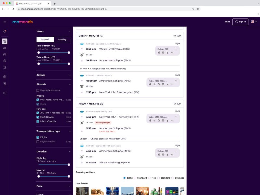The height and width of the screenshot is (195, 260).
Task: Reload the page with the browser refresh icon
Action: click(x=13, y=9)
